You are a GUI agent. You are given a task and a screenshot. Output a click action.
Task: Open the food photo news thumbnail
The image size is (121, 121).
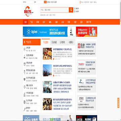click(47, 54)
